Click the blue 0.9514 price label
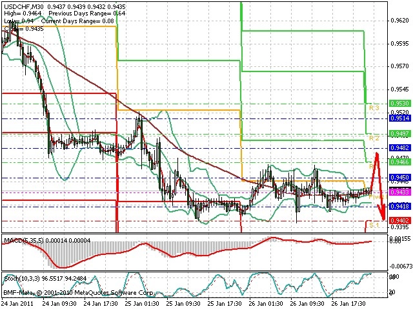 [400, 118]
